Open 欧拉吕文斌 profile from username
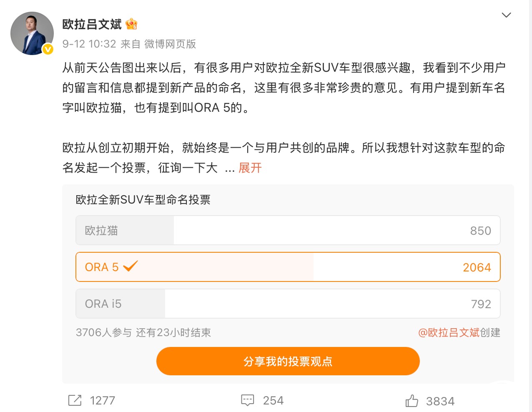Image resolution: width=532 pixels, height=412 pixels. (x=92, y=24)
